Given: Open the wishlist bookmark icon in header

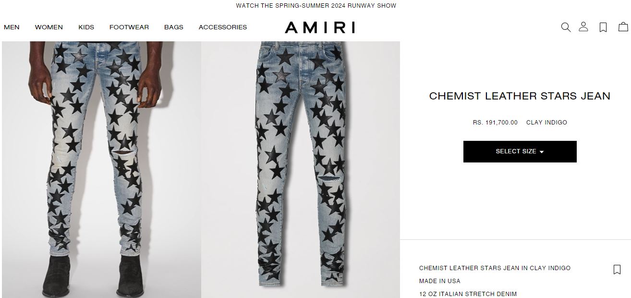Looking at the screenshot, I should 603,27.
